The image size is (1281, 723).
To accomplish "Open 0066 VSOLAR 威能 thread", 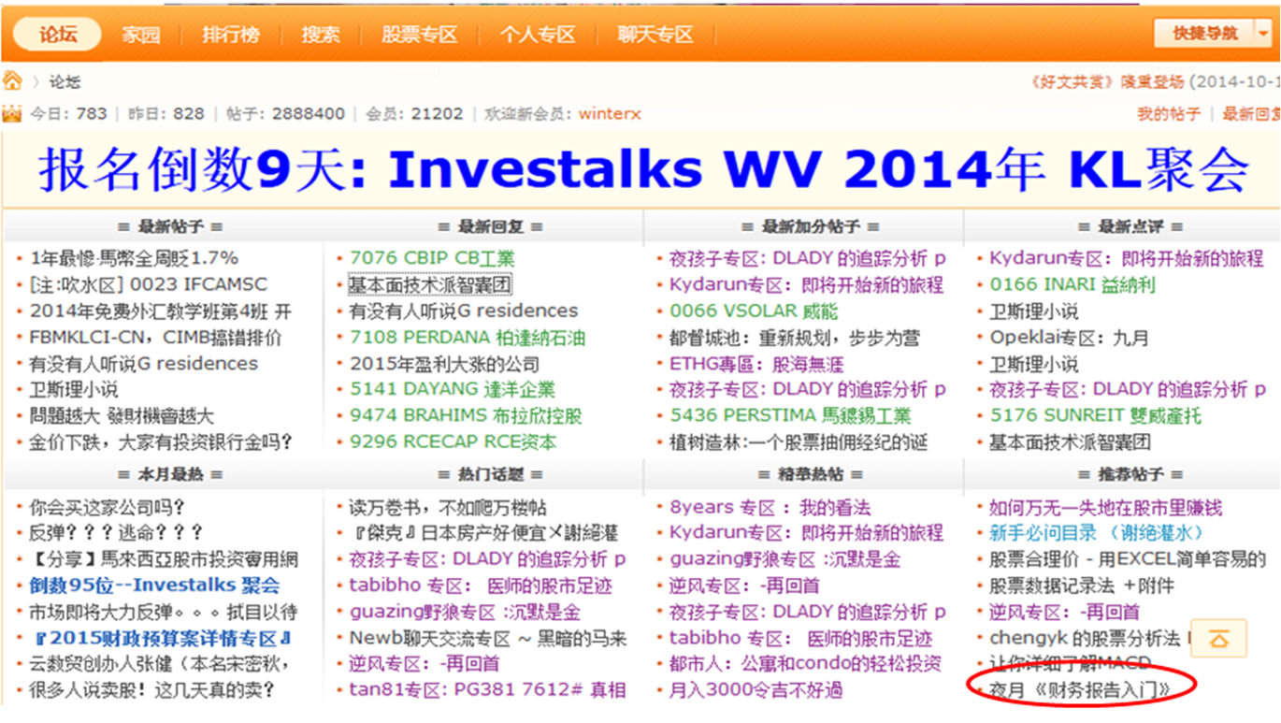I will pyautogui.click(x=754, y=311).
